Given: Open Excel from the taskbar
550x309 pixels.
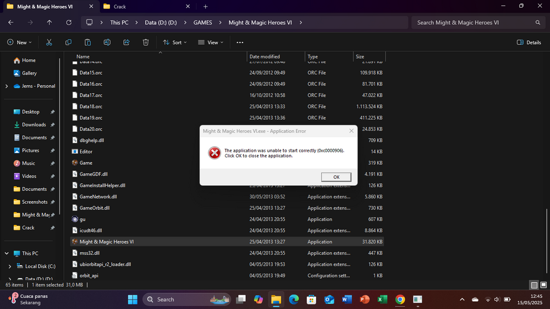Looking at the screenshot, I should click(x=382, y=299).
